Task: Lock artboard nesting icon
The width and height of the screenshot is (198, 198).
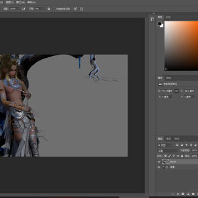Action: (178, 156)
